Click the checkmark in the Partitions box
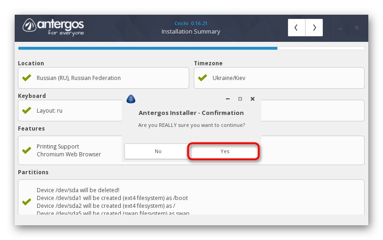Viewport: 383px width, 240px height. point(27,201)
